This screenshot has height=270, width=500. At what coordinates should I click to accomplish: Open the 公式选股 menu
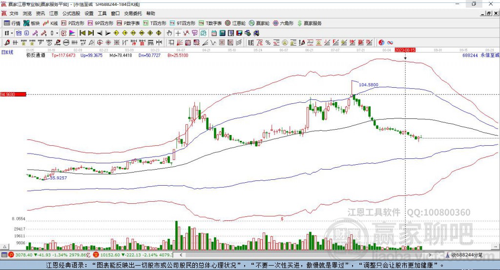pos(71,13)
